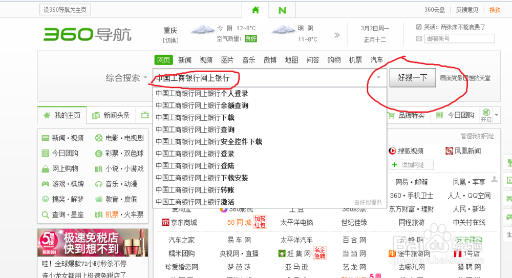Open 中关村在线 link

[469, 223]
